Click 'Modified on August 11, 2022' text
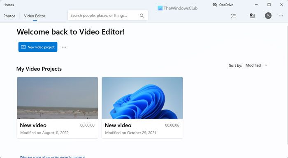 point(44,132)
